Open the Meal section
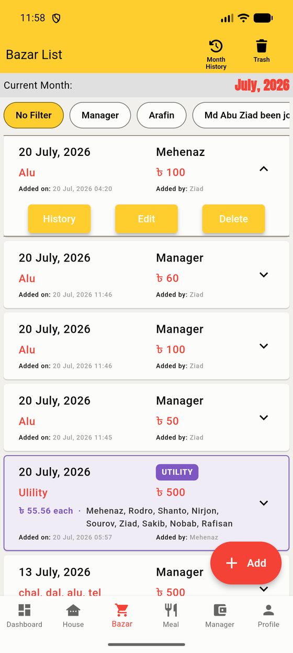 click(x=171, y=616)
